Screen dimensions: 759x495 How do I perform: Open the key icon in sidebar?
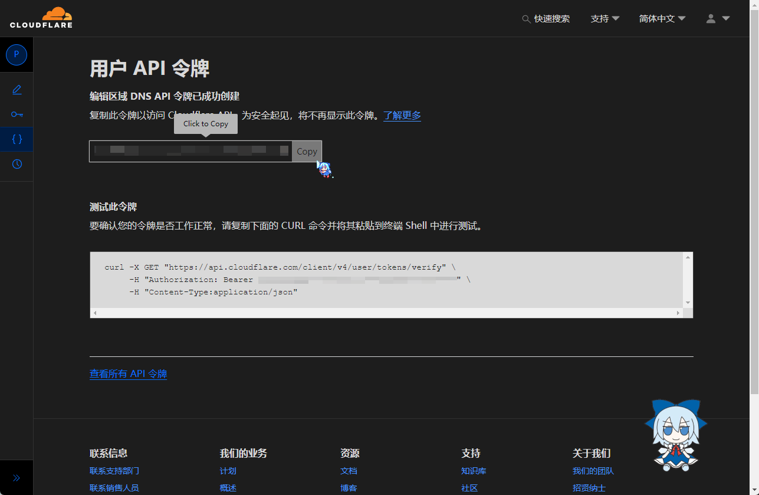pyautogui.click(x=17, y=114)
